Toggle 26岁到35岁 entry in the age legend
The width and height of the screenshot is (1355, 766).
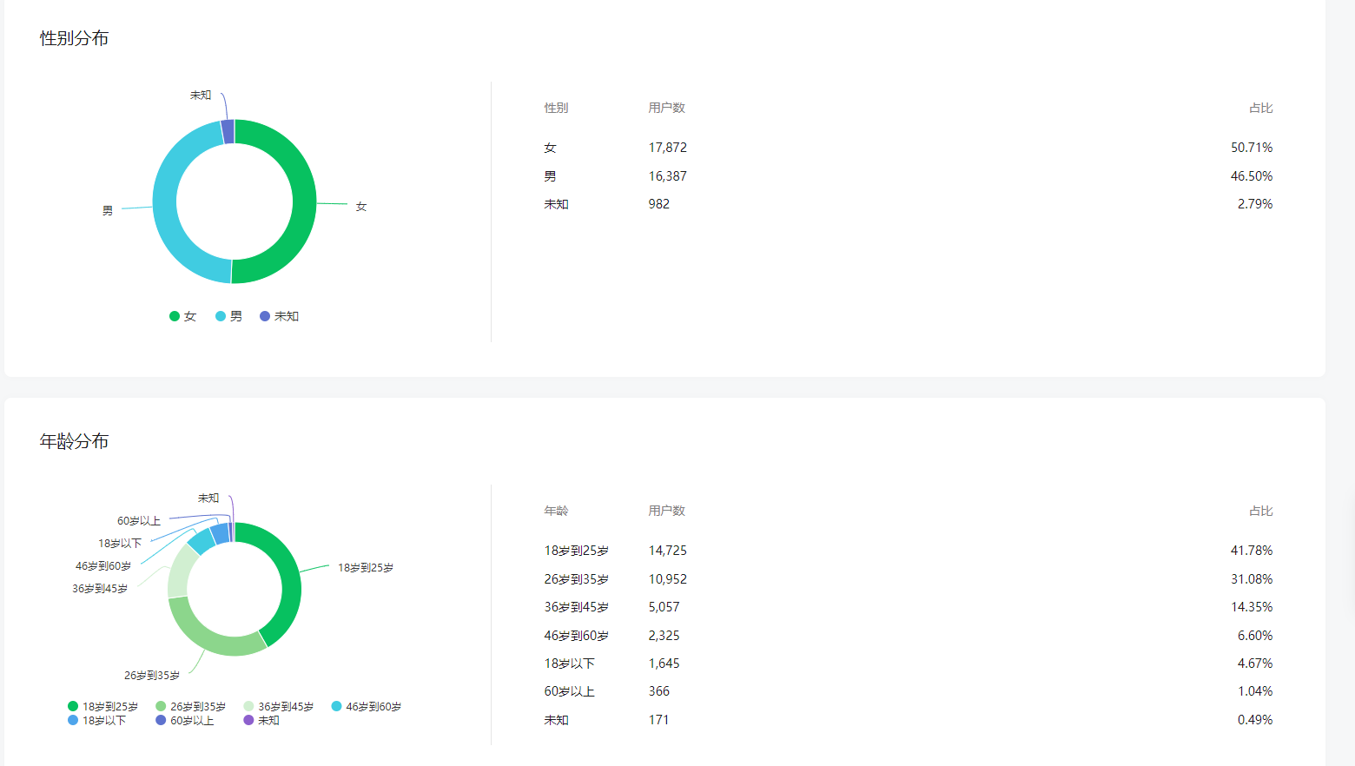(x=190, y=707)
